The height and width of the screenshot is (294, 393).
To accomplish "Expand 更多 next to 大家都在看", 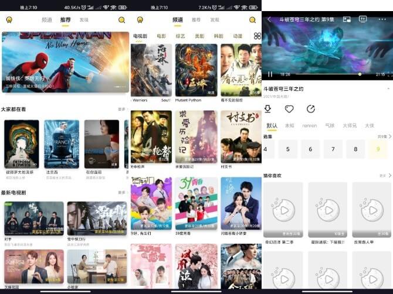I will click(123, 109).
